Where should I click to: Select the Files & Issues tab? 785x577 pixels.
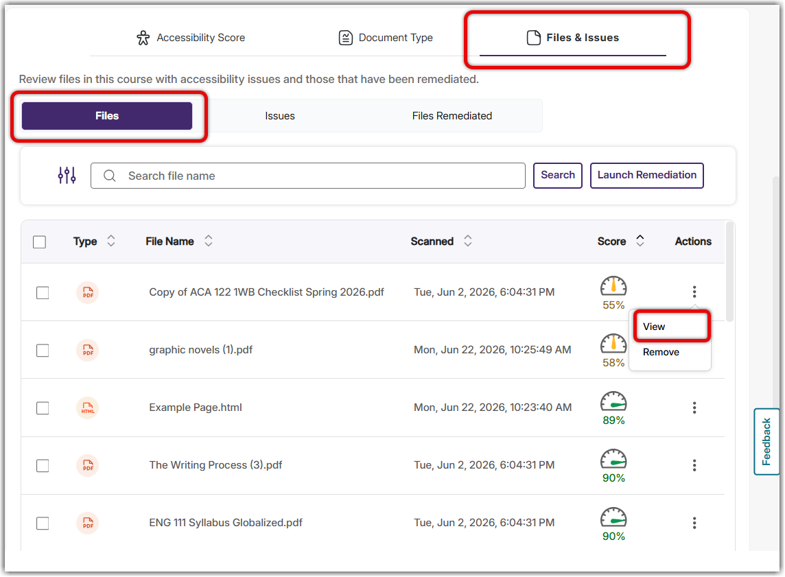[x=573, y=38]
